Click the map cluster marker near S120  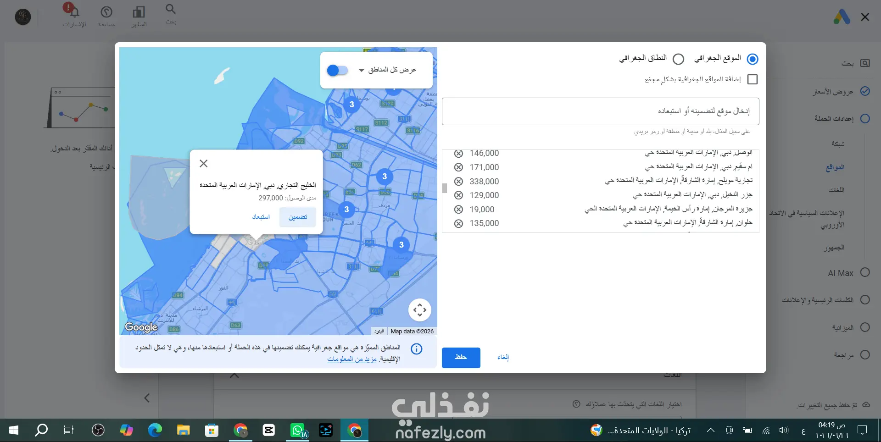(x=352, y=105)
